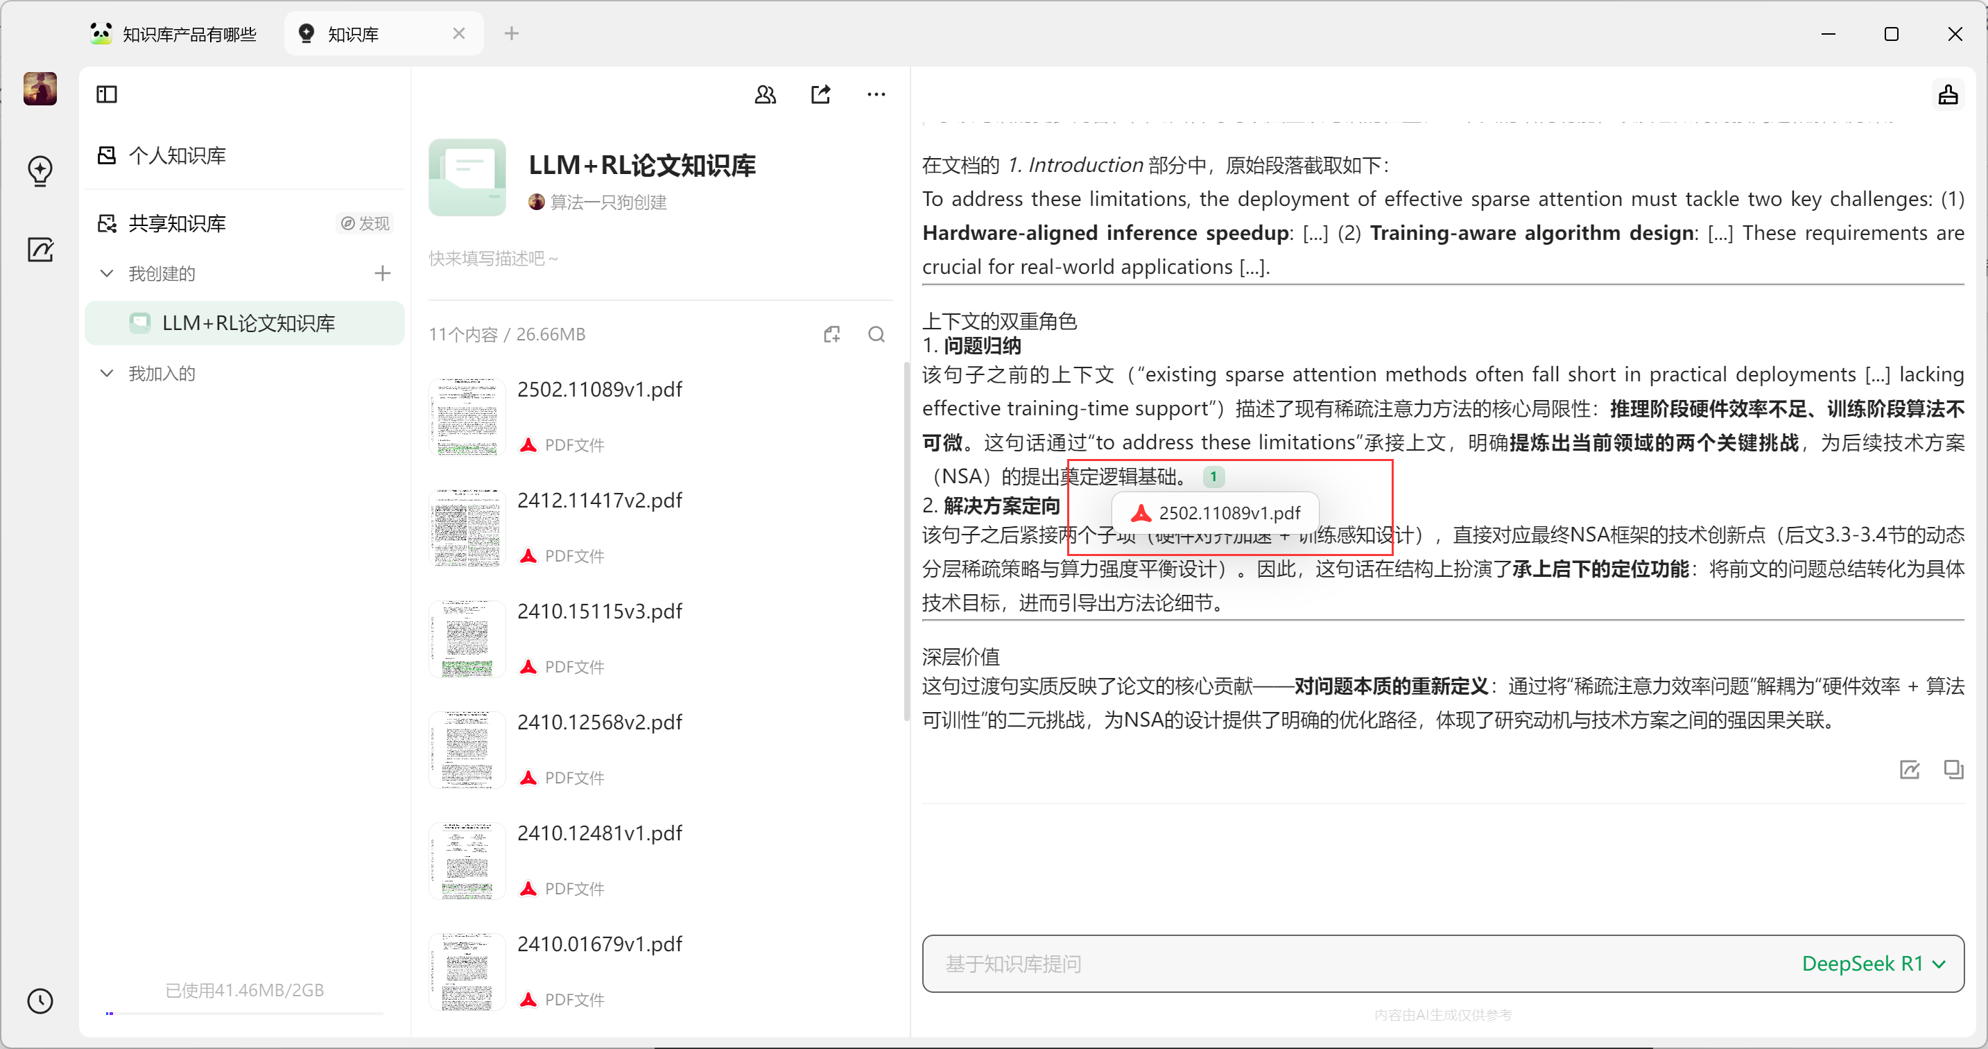This screenshot has width=1988, height=1049.
Task: Open the history clock icon
Action: click(x=40, y=1001)
